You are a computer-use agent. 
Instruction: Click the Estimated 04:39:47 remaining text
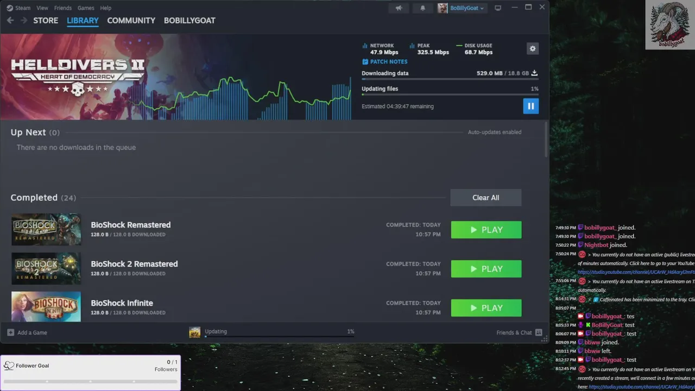coord(398,106)
